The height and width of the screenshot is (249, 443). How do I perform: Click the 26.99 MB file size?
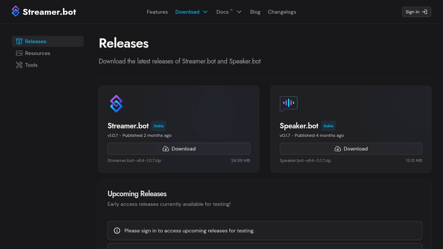pos(241,160)
